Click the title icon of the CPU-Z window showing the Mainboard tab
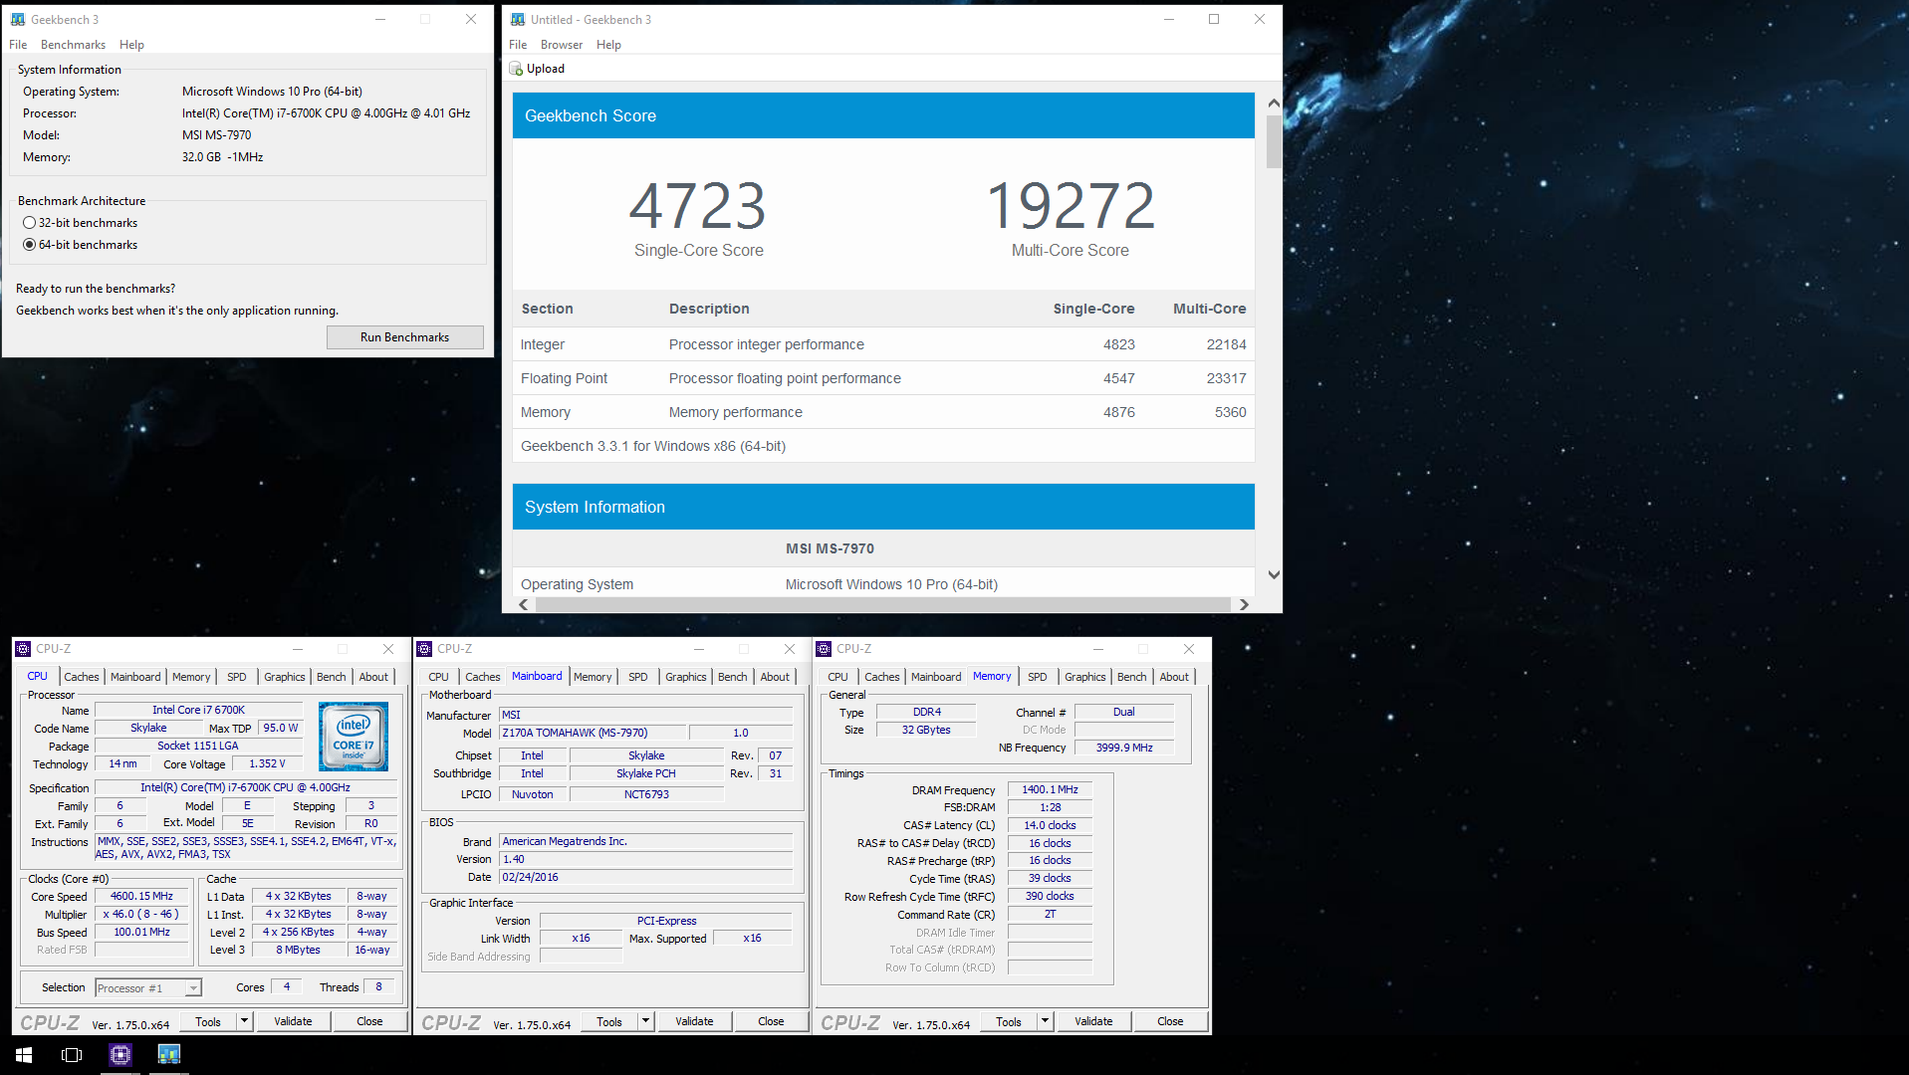1909x1075 pixels. (424, 649)
